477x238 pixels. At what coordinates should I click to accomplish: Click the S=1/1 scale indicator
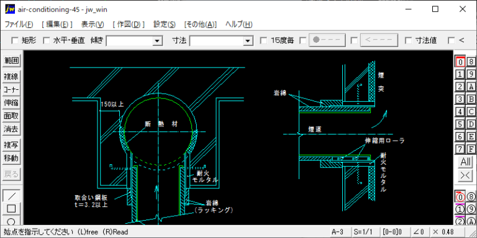tap(366, 232)
